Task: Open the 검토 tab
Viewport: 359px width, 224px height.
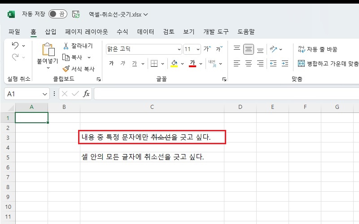Action: [x=169, y=31]
